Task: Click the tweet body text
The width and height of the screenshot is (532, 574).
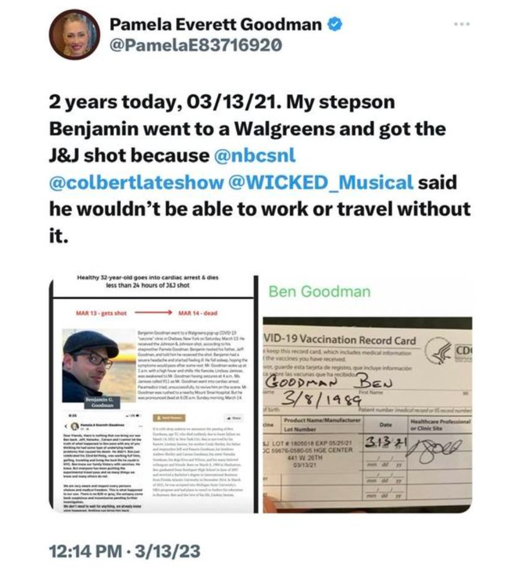Action: click(x=260, y=169)
